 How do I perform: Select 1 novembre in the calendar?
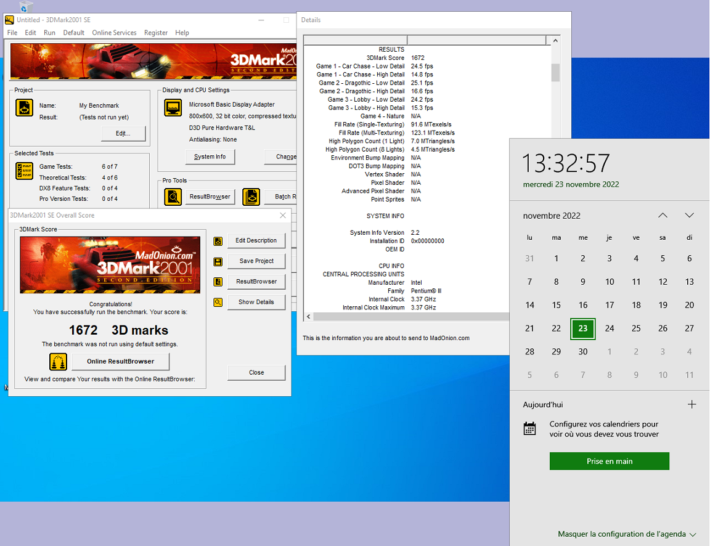[x=556, y=258]
